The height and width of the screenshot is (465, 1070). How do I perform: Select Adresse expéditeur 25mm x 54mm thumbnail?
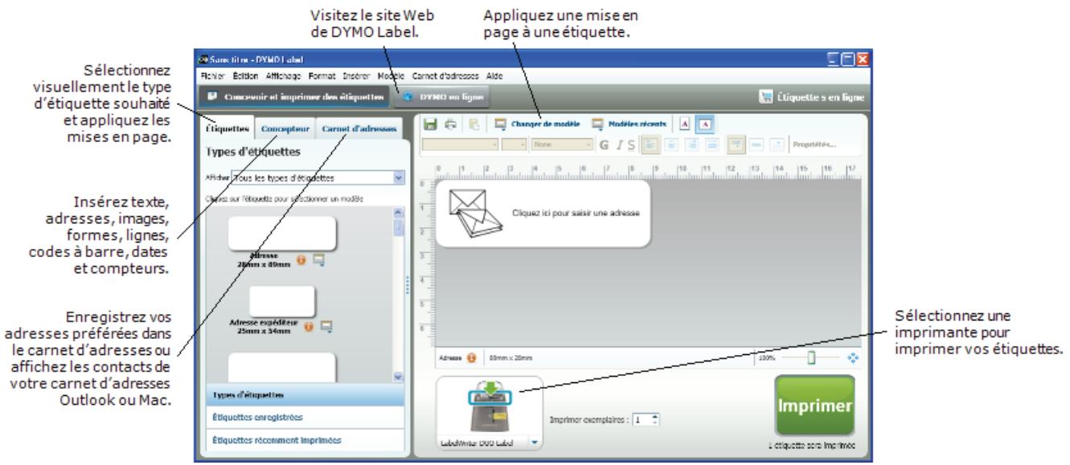pyautogui.click(x=282, y=300)
